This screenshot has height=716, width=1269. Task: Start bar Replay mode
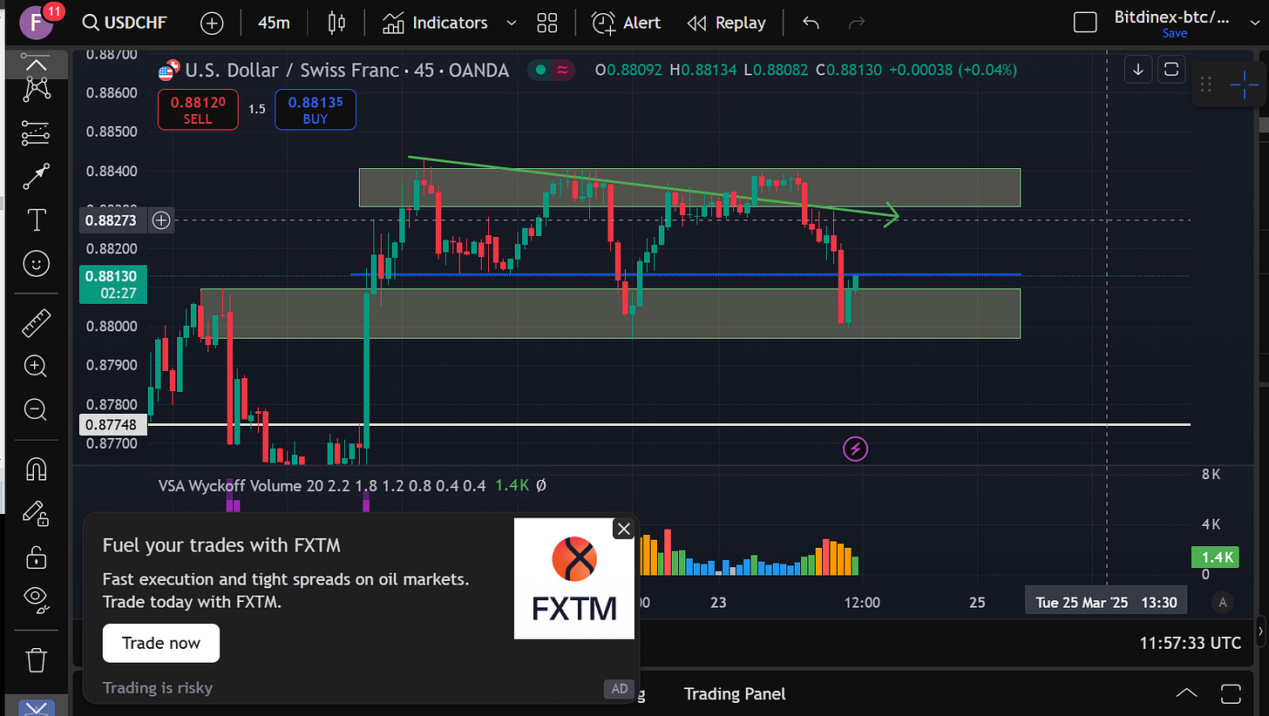coord(726,23)
